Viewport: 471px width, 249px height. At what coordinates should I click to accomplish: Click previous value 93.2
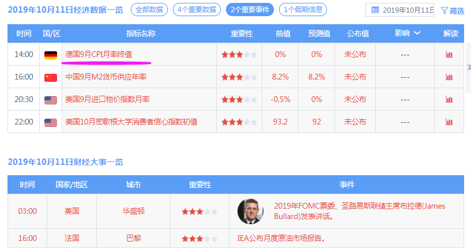pos(280,122)
